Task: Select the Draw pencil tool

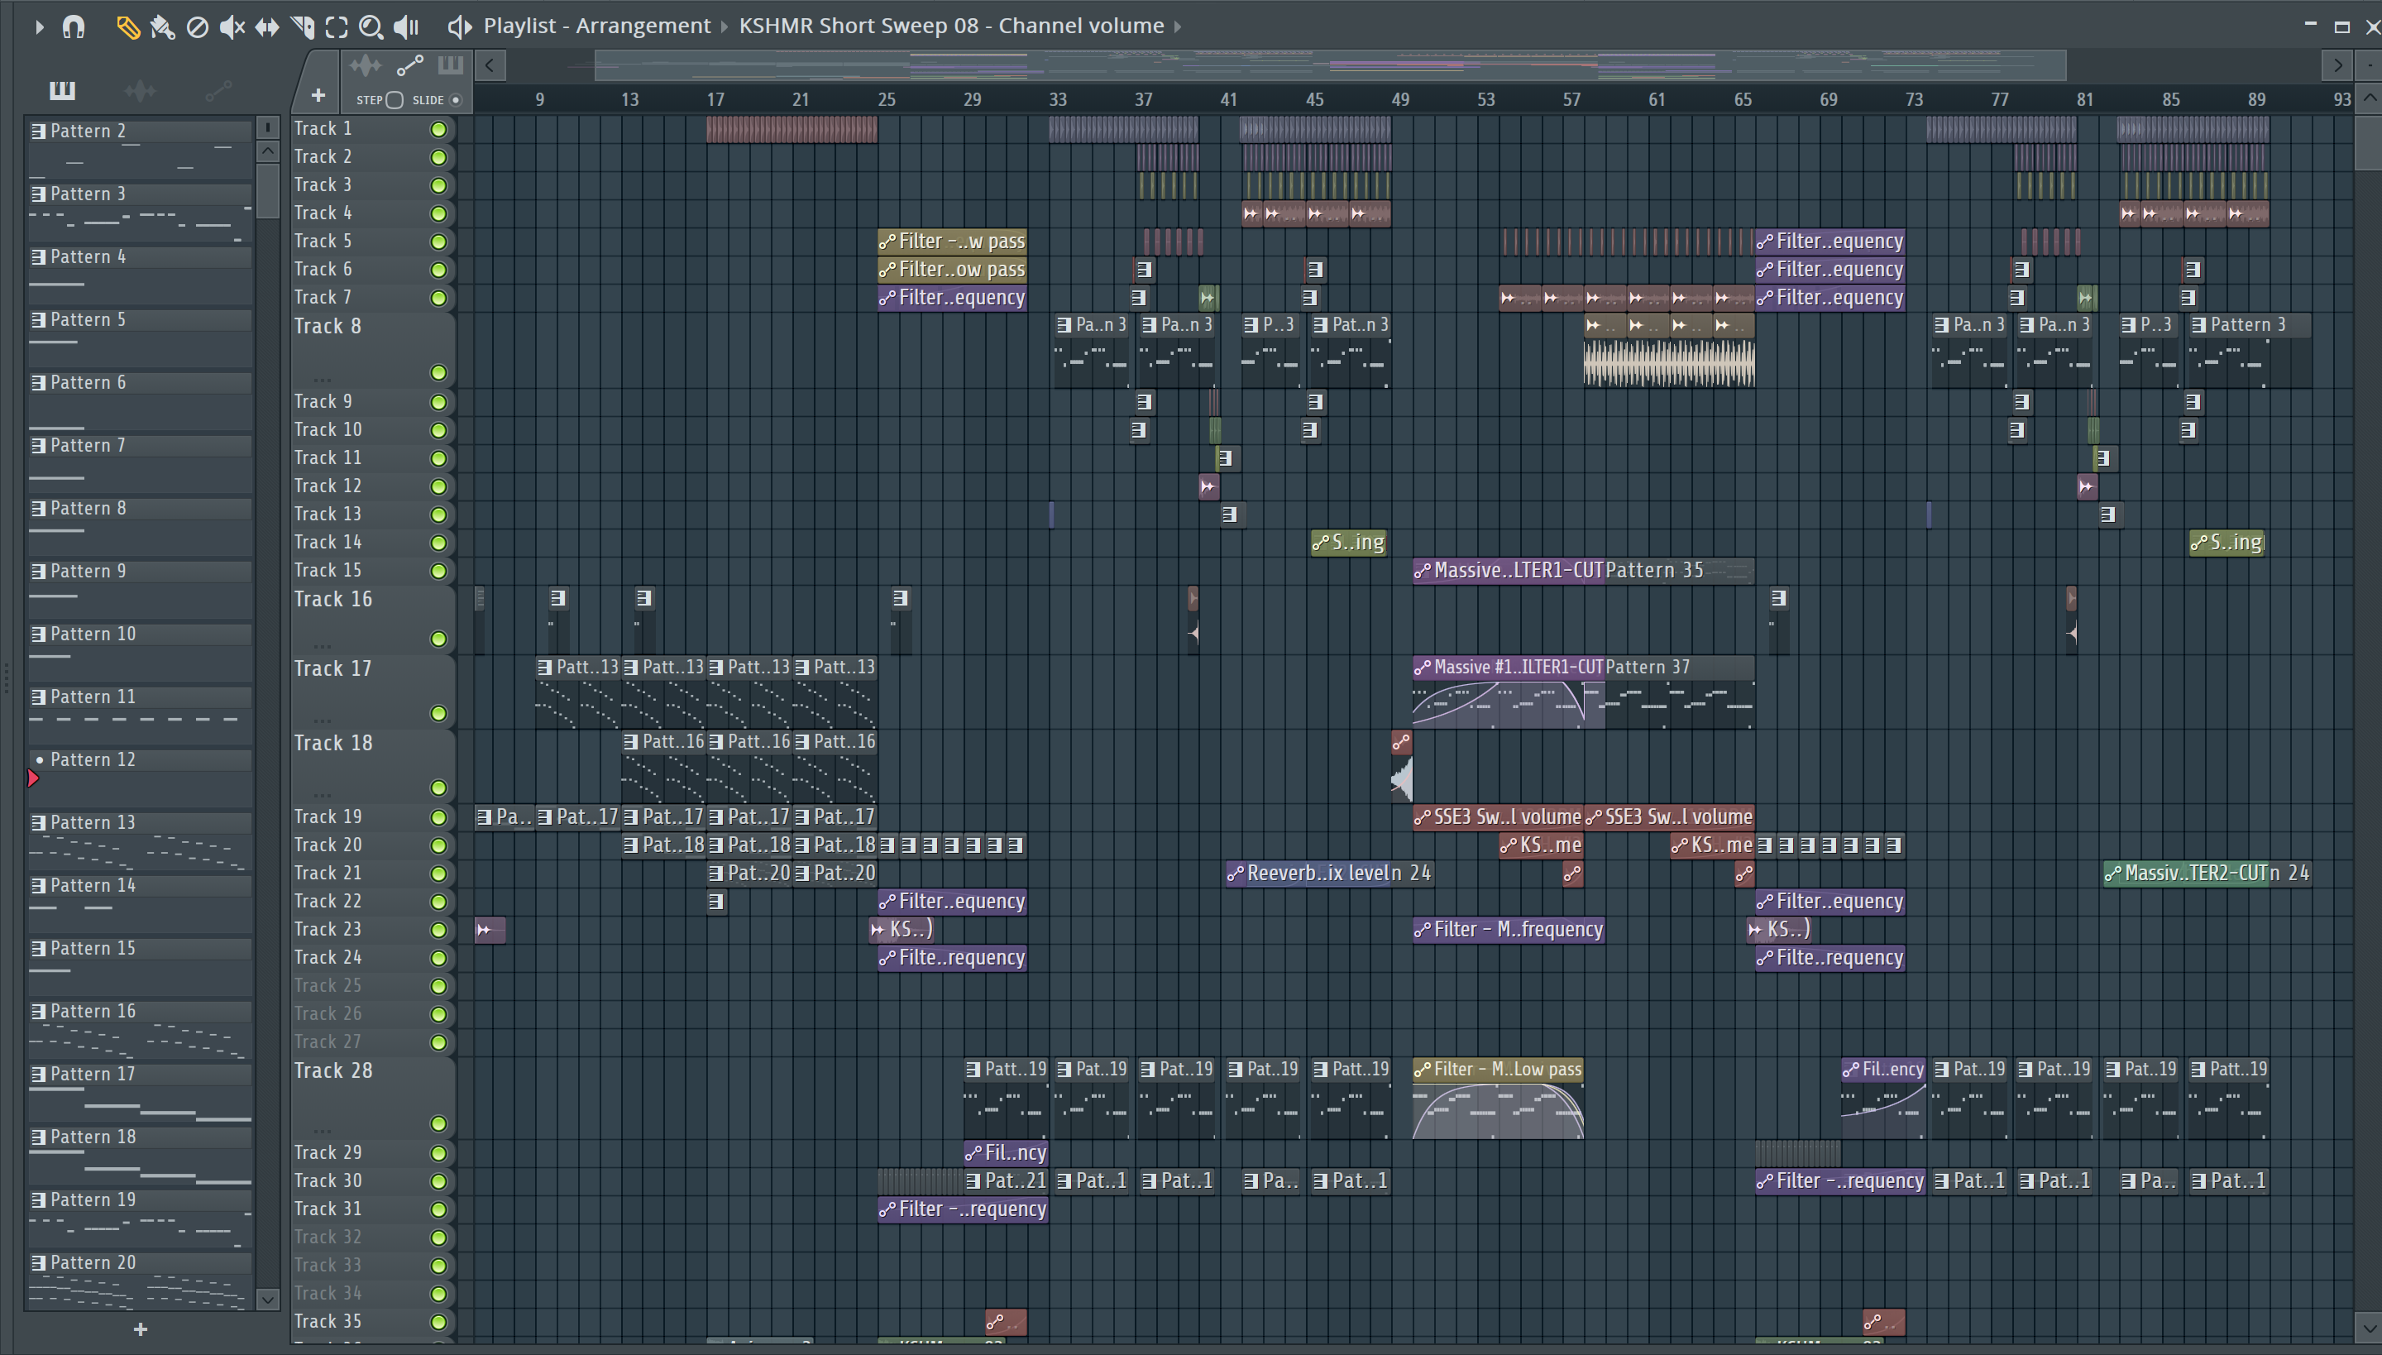Action: (x=127, y=27)
